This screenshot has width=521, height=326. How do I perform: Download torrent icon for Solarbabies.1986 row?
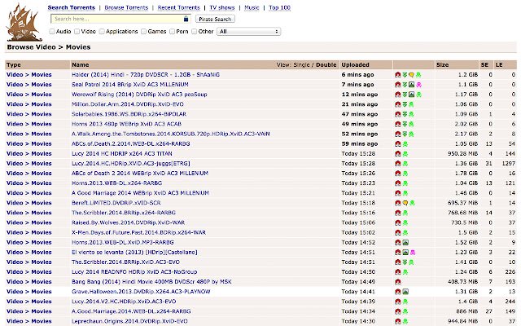[405, 114]
